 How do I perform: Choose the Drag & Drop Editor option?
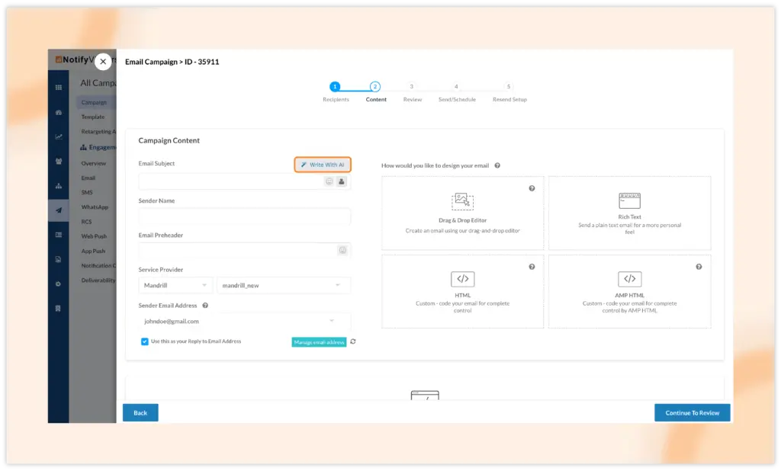click(x=462, y=213)
